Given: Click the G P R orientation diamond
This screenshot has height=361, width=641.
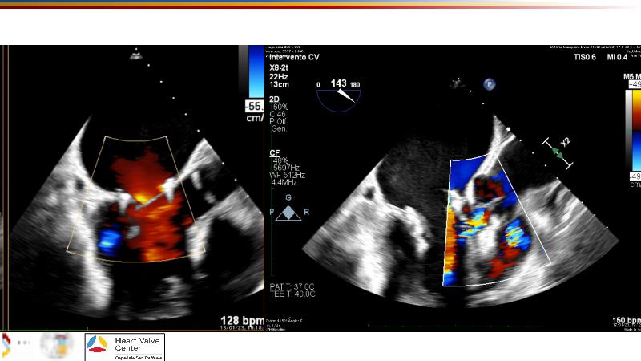Looking at the screenshot, I should pos(288,212).
